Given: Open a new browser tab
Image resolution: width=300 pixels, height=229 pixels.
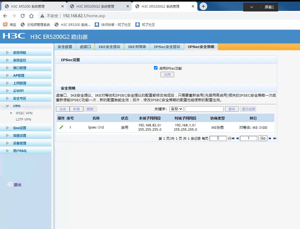Looking at the screenshot, I should [x=203, y=6].
